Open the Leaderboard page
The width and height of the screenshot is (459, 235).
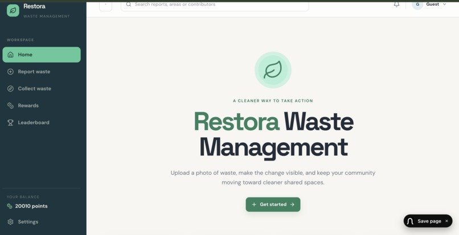pyautogui.click(x=42, y=123)
